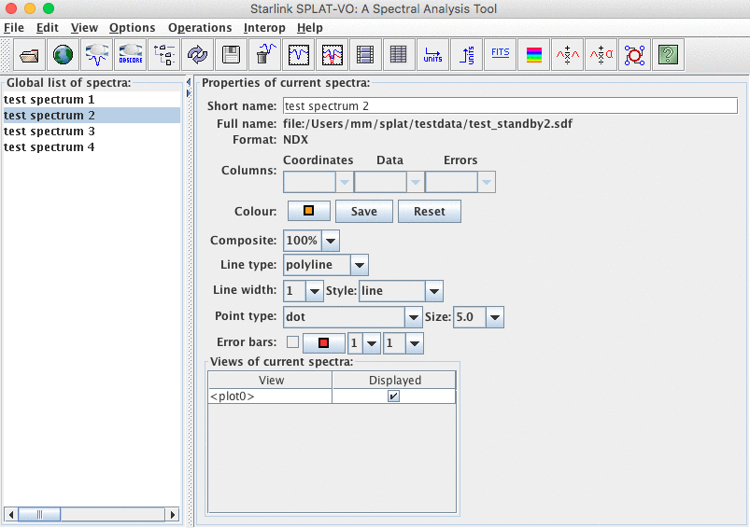The image size is (750, 528).
Task: Display spectra in multiple-plot red/blue icon
Action: click(x=332, y=55)
